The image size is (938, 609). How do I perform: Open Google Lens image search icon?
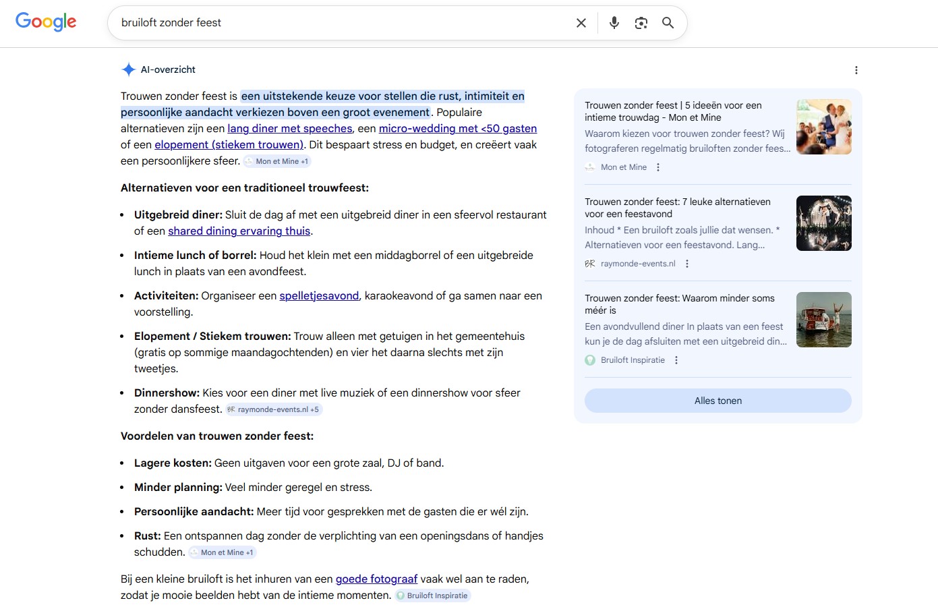click(x=641, y=23)
